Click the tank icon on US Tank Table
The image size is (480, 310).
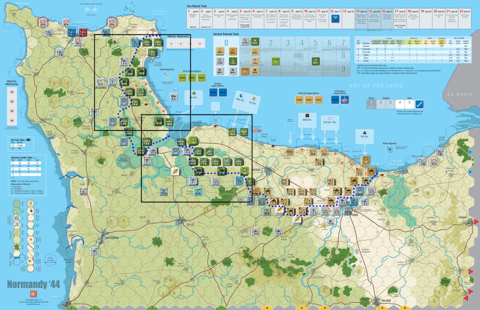point(28,140)
